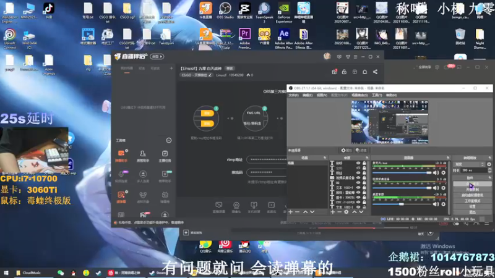Viewport: 495px width, 278px height.
Task: Open OBS 工具(T) menu
Action: point(377,95)
